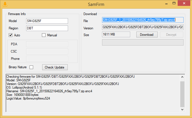The image size is (192, 118).
Task: Click the 'Firmware Info' group label
Action: pos(17,14)
